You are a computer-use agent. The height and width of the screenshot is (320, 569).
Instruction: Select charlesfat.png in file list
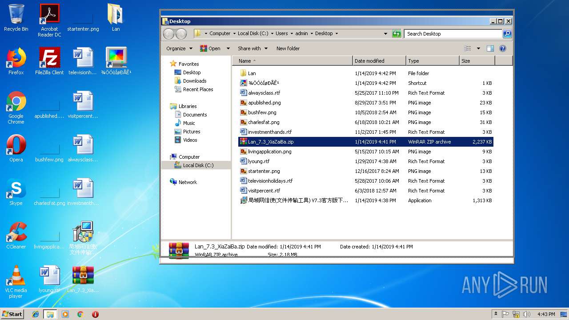pos(264,122)
